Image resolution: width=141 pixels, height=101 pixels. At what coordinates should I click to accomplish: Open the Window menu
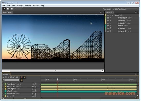tap(36, 6)
